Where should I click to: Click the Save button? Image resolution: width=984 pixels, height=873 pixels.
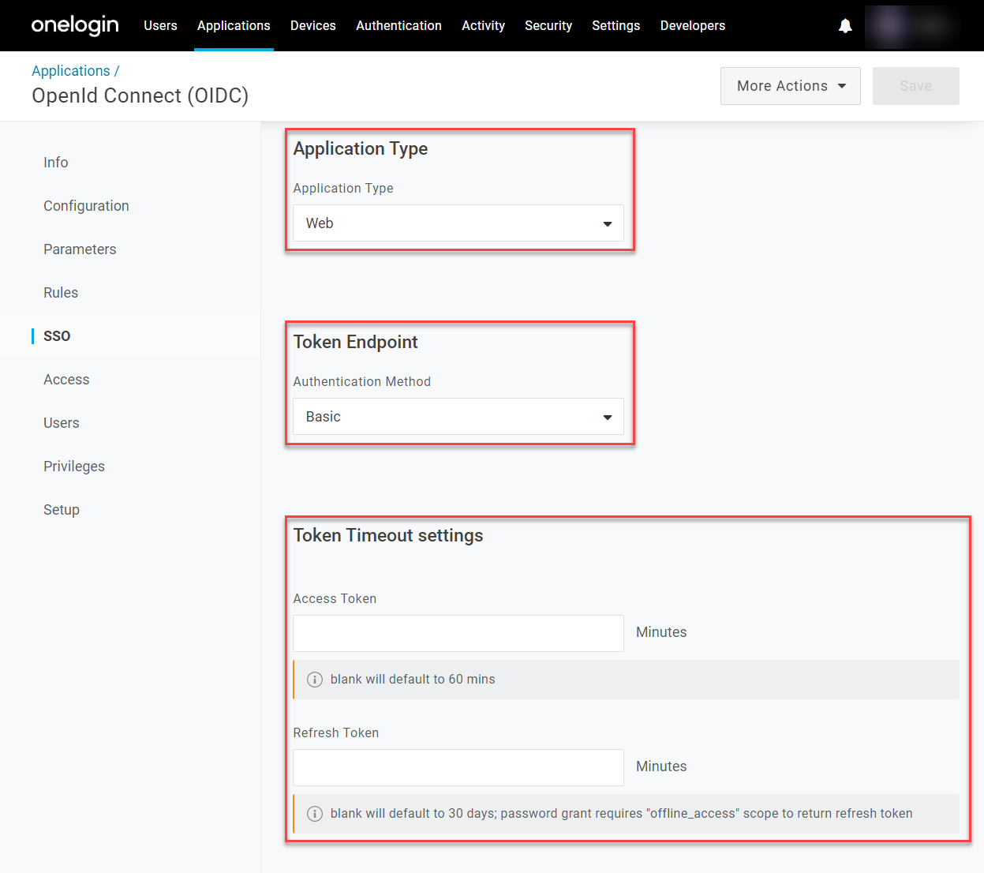[915, 85]
